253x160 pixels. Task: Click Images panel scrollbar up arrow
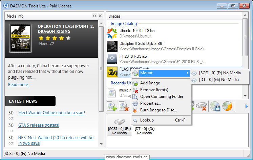point(245,15)
